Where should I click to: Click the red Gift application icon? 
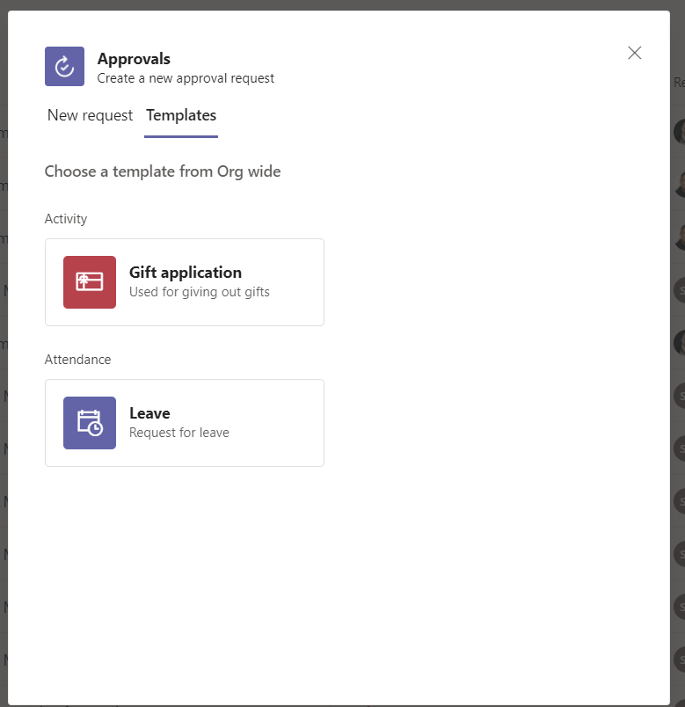point(90,282)
